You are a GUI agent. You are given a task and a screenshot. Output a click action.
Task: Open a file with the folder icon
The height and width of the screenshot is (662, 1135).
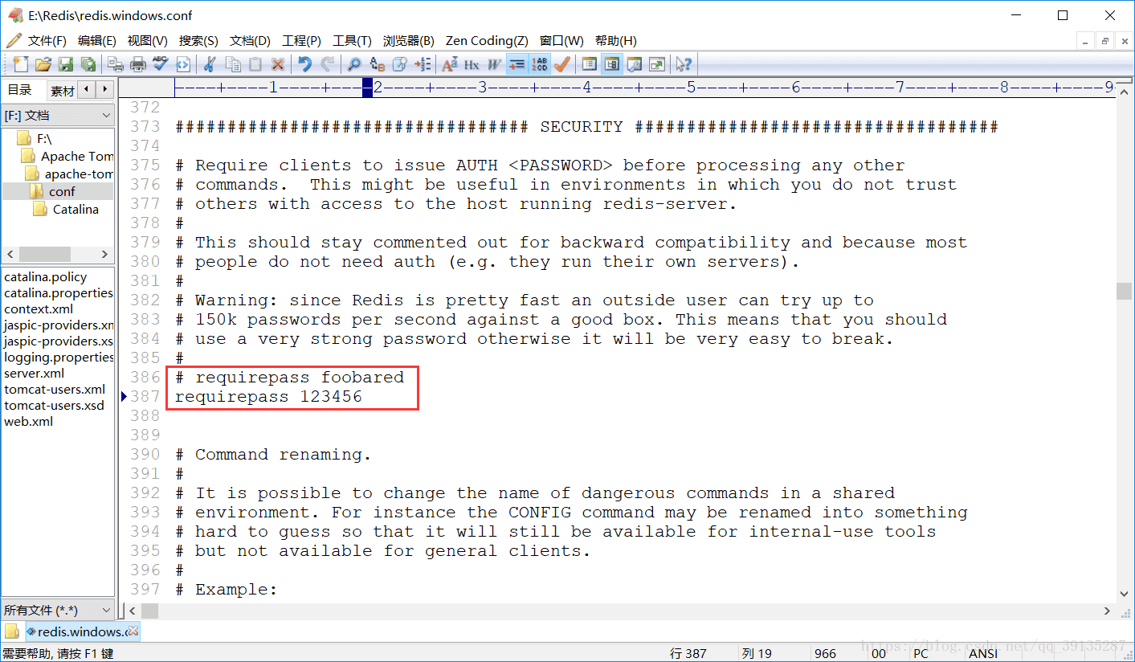click(44, 64)
